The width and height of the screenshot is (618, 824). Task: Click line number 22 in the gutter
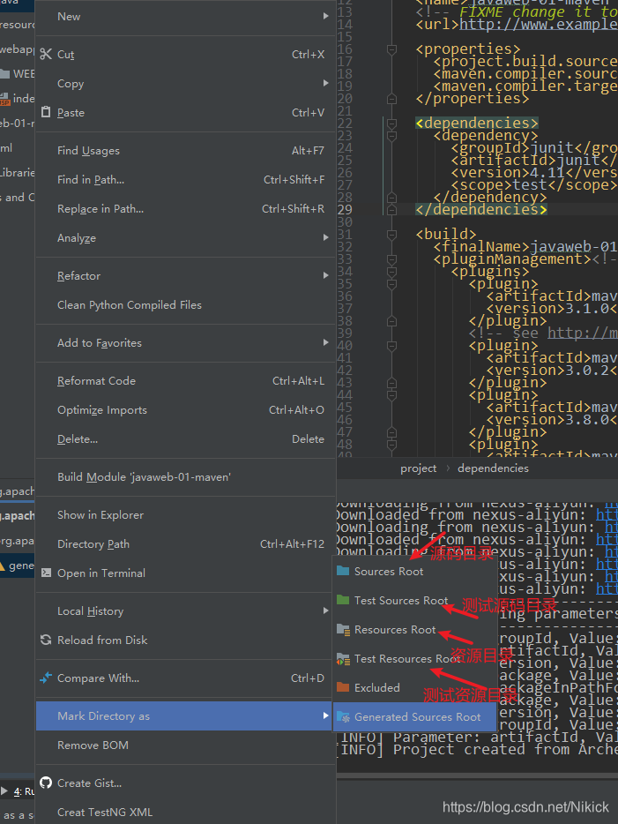(x=345, y=124)
